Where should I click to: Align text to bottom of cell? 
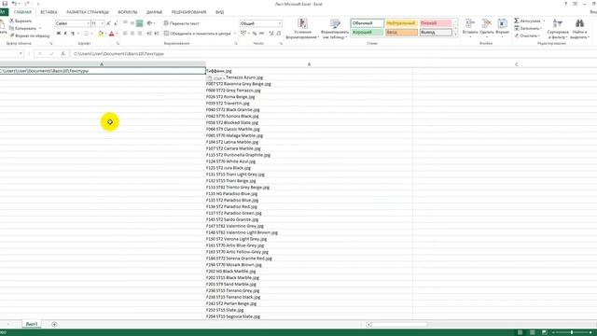pos(139,23)
